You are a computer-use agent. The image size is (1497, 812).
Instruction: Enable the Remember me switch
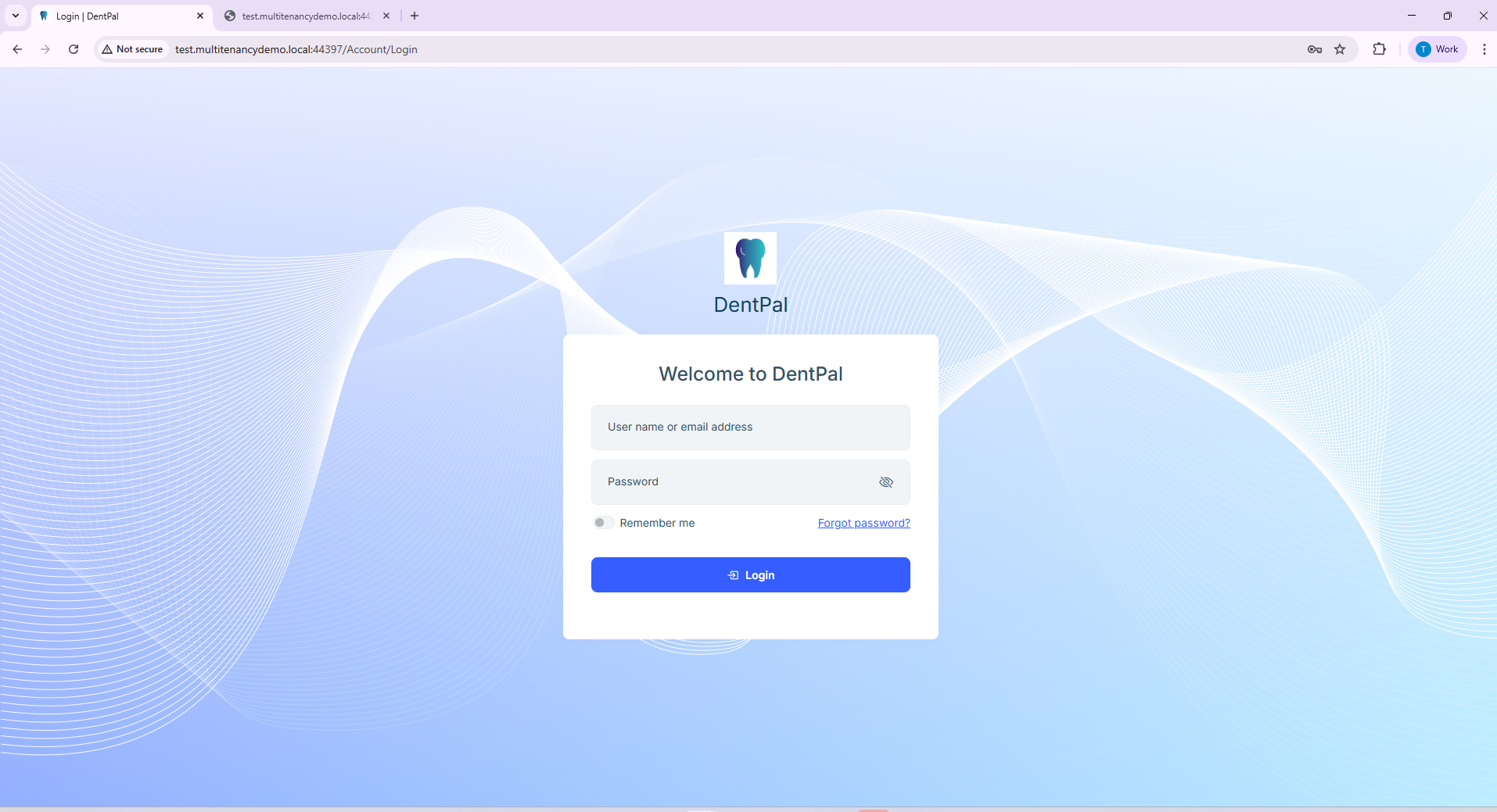tap(603, 523)
